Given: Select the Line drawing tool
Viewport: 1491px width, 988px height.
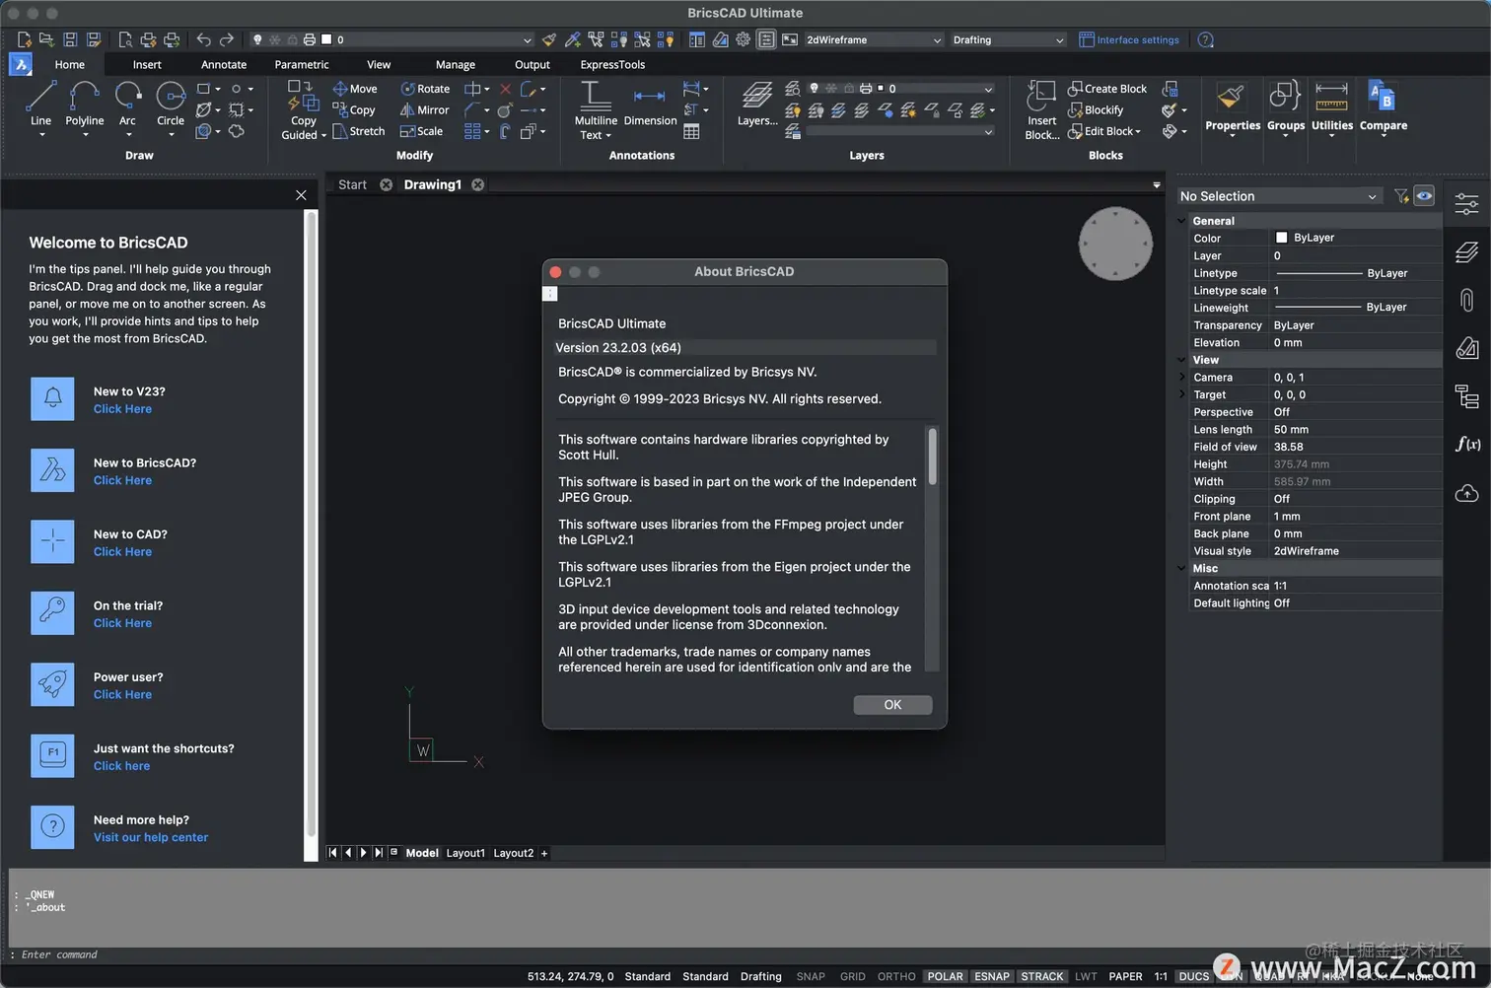Looking at the screenshot, I should tap(40, 104).
